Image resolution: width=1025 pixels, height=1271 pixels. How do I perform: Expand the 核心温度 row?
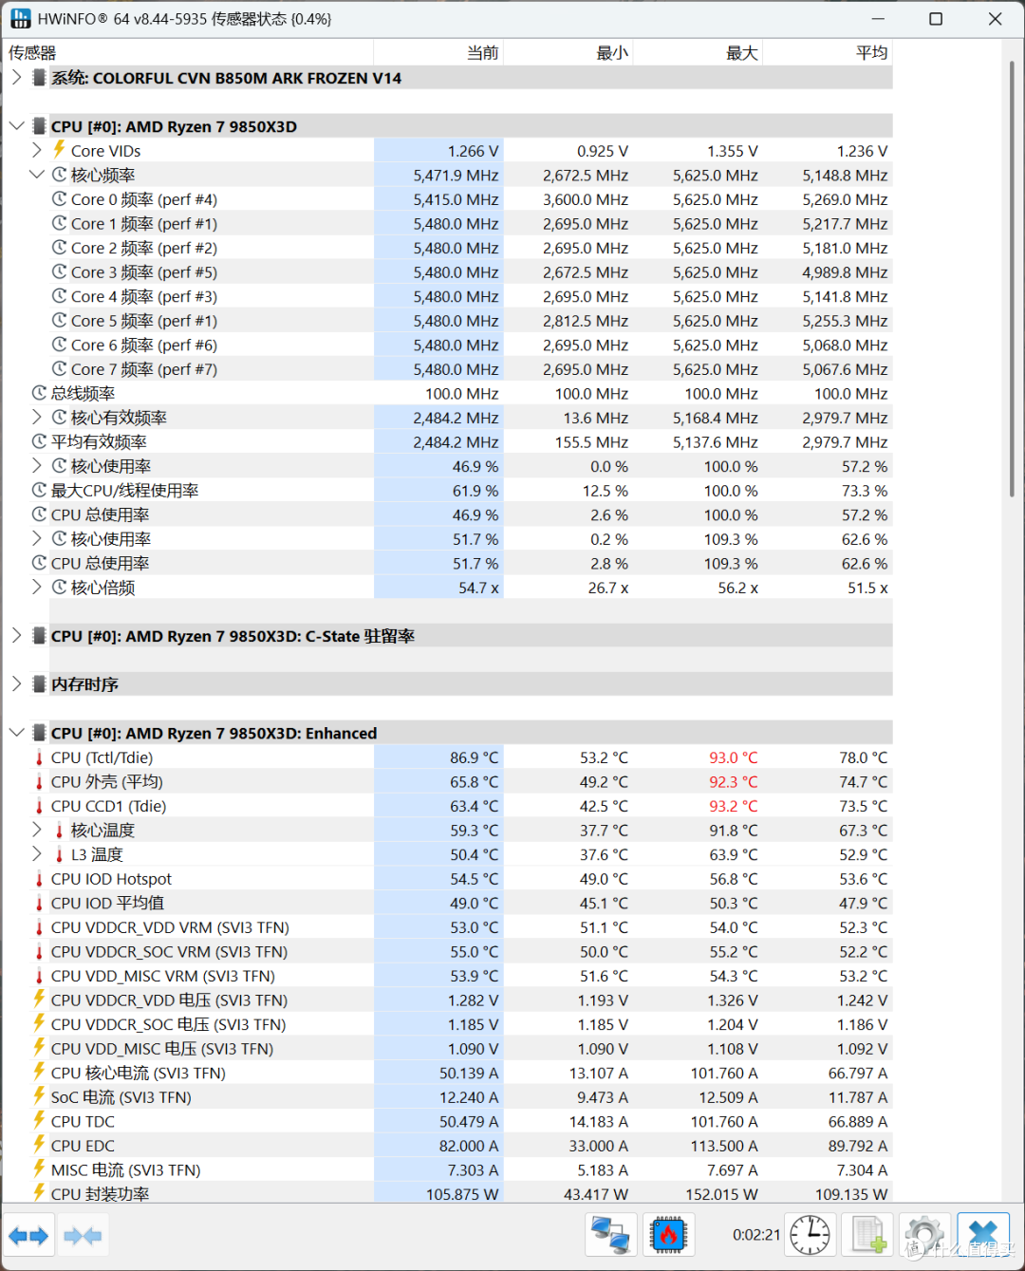(36, 830)
